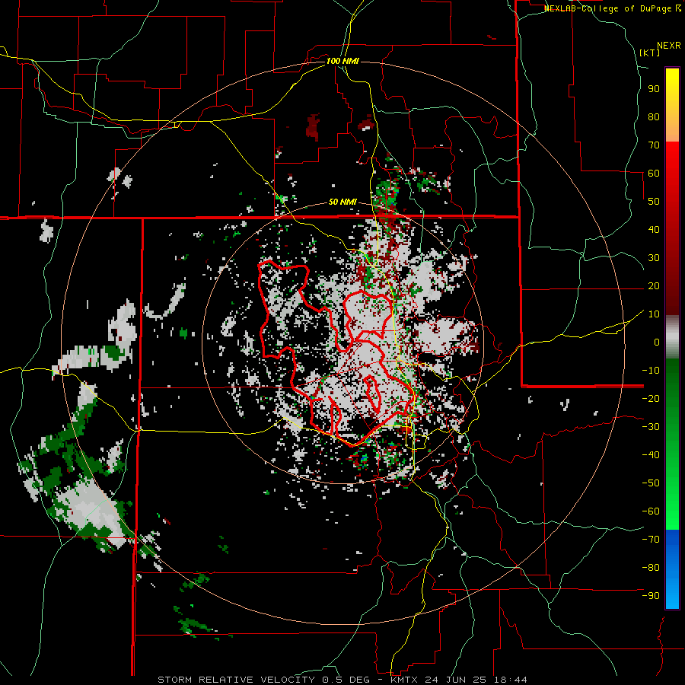Select the -90 value on the velocity scale
Screen dimensions: 685x685
(x=651, y=596)
